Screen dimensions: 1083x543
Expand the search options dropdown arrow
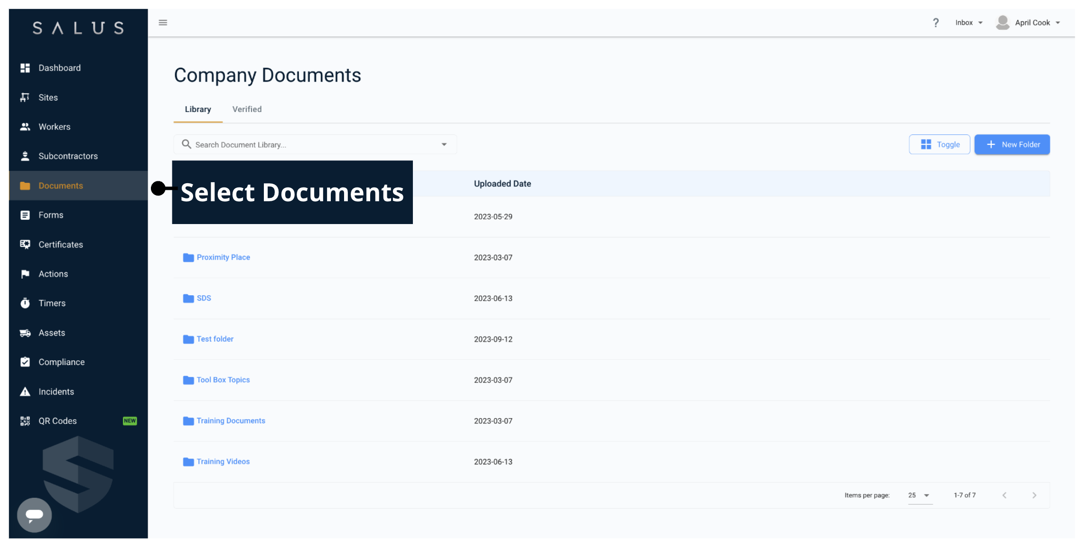pos(444,144)
